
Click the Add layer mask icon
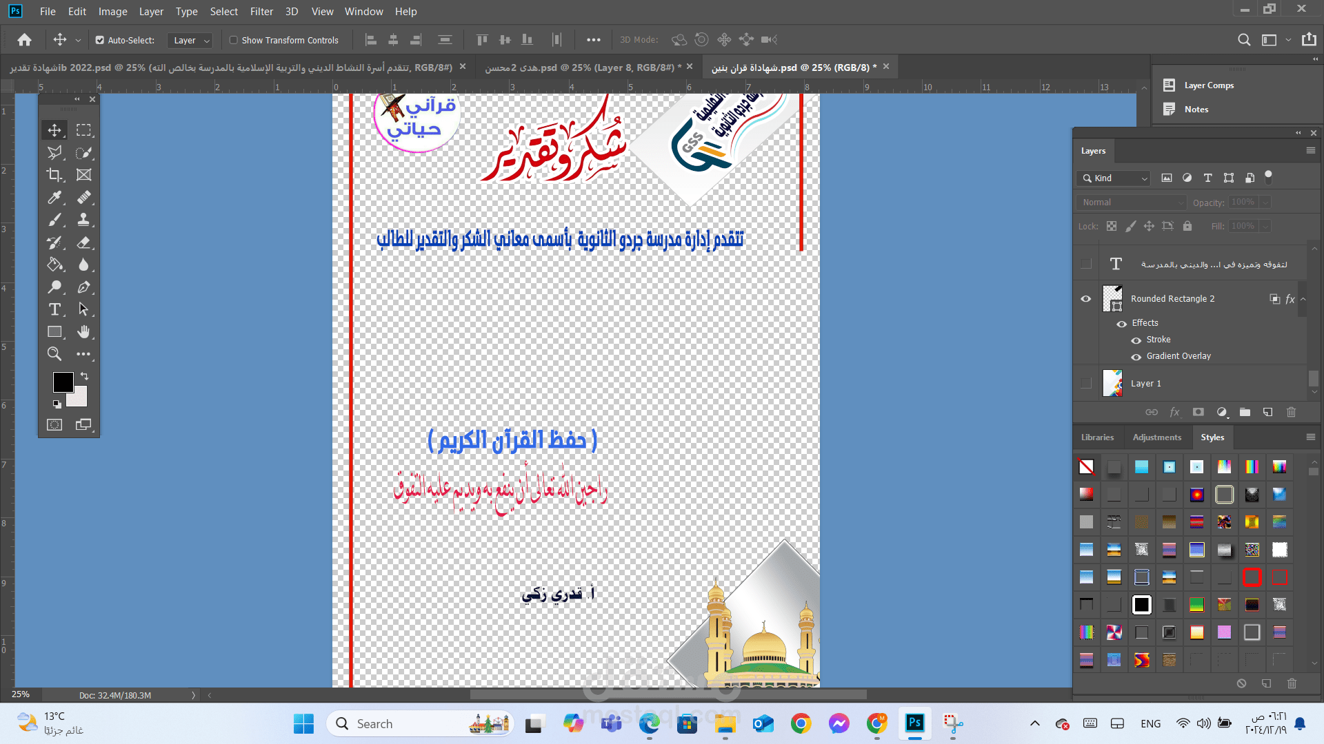click(1198, 412)
